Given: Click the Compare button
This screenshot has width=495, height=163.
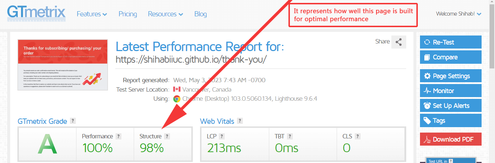Looking at the screenshot, I should coord(450,57).
